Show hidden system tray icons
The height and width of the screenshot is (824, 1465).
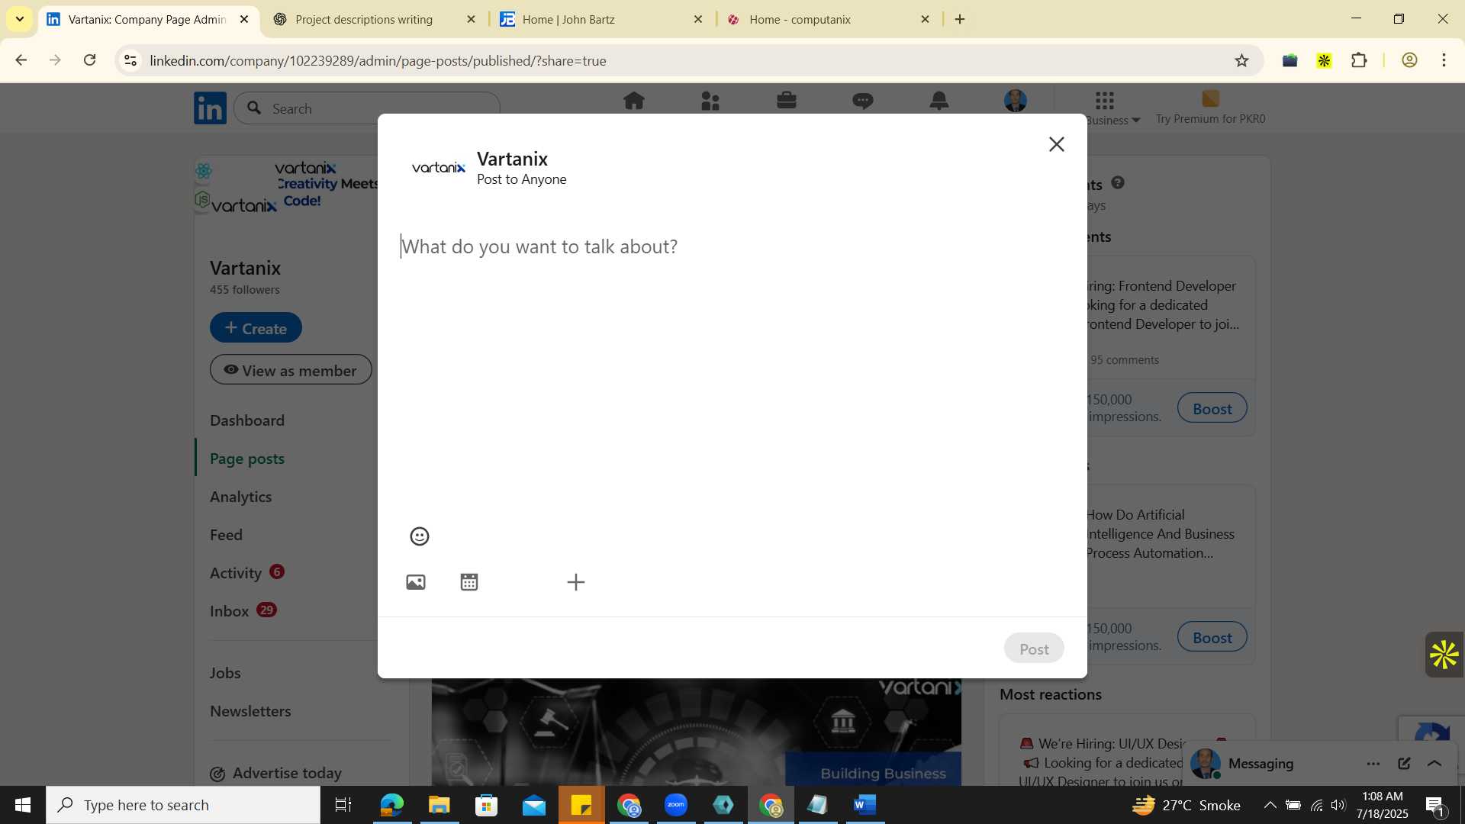[x=1270, y=805]
